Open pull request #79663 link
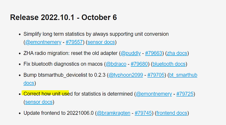The image size is (226, 125). pyautogui.click(x=154, y=53)
